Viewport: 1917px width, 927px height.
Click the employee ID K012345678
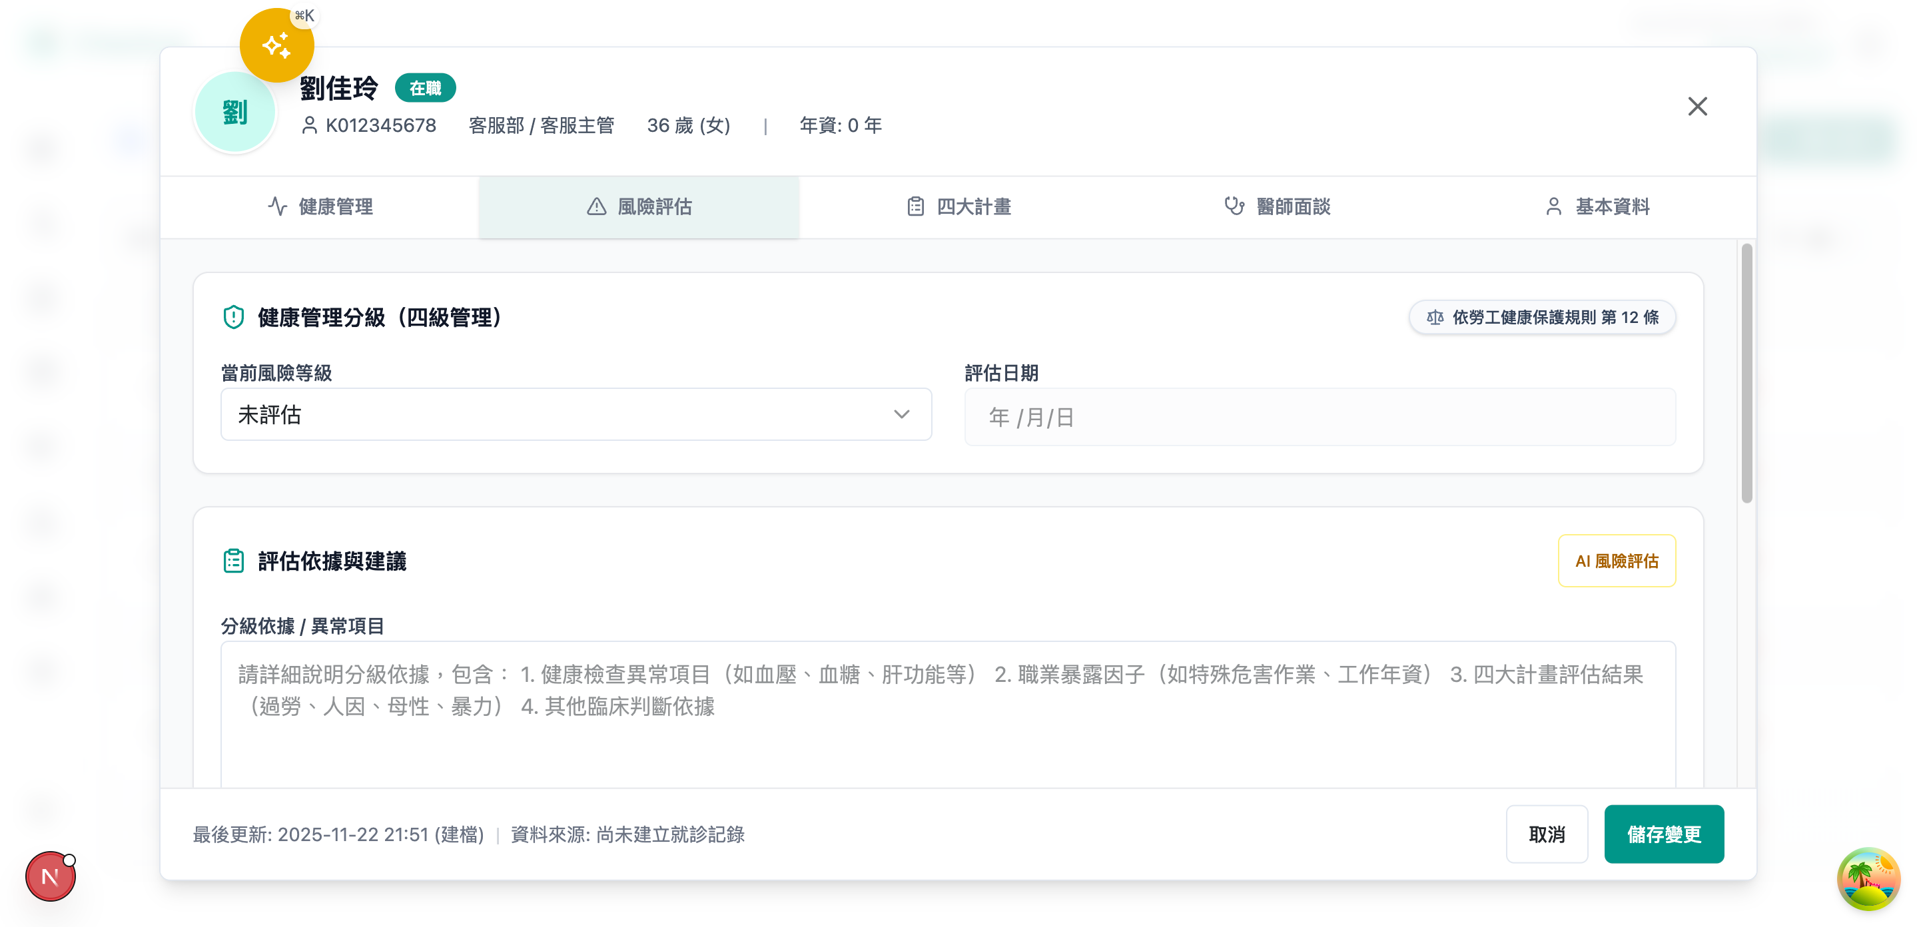381,125
